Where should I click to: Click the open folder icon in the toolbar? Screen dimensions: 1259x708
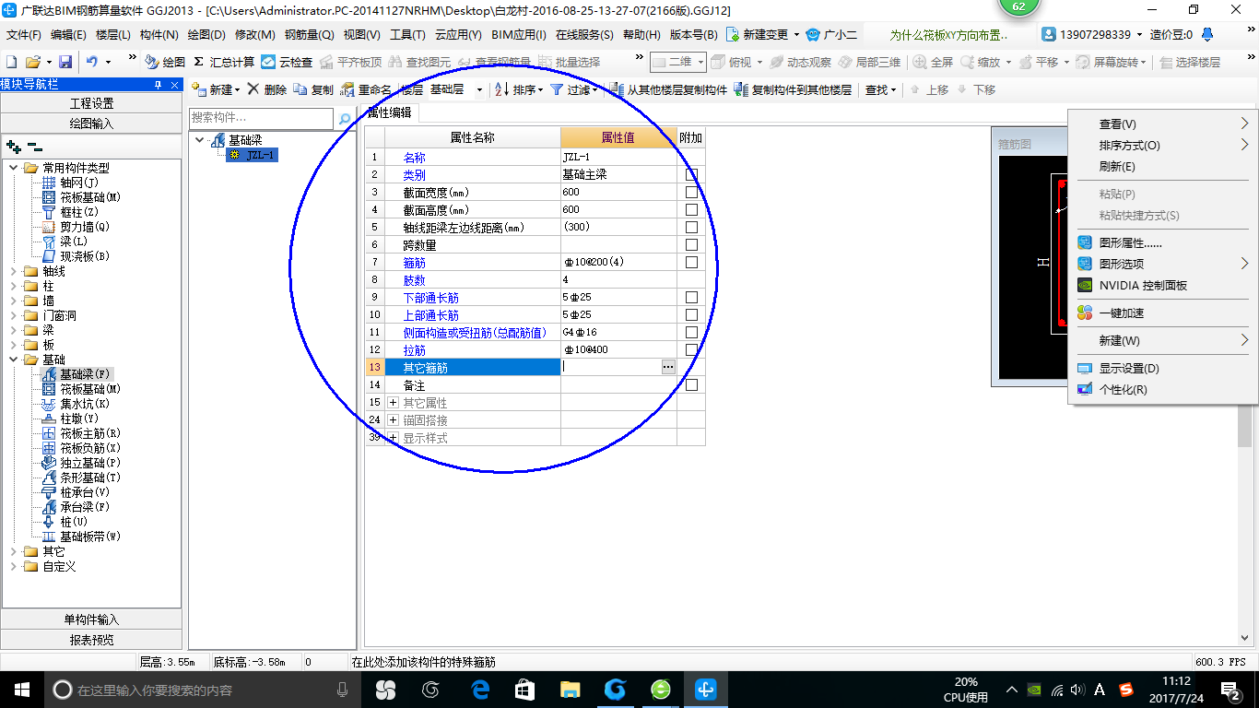[x=32, y=62]
